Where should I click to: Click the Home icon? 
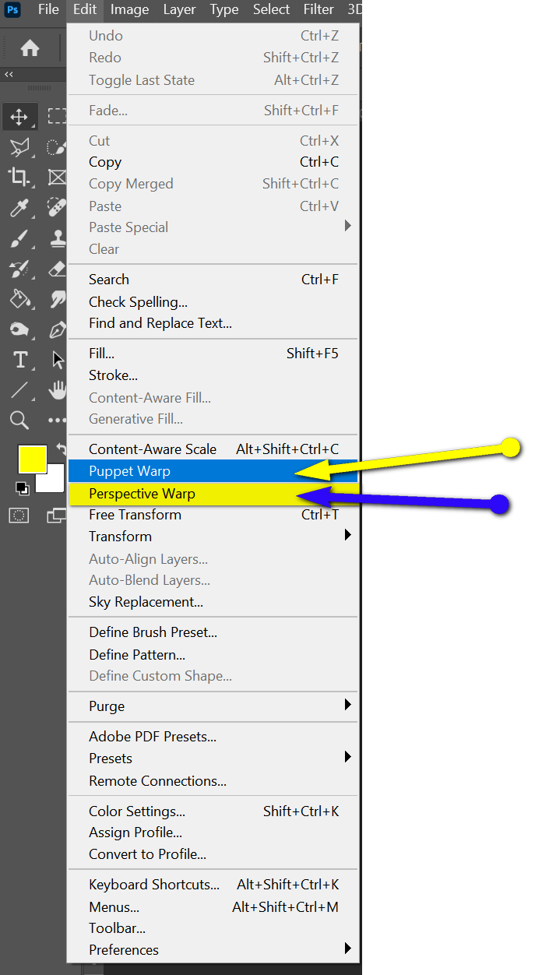pos(30,48)
